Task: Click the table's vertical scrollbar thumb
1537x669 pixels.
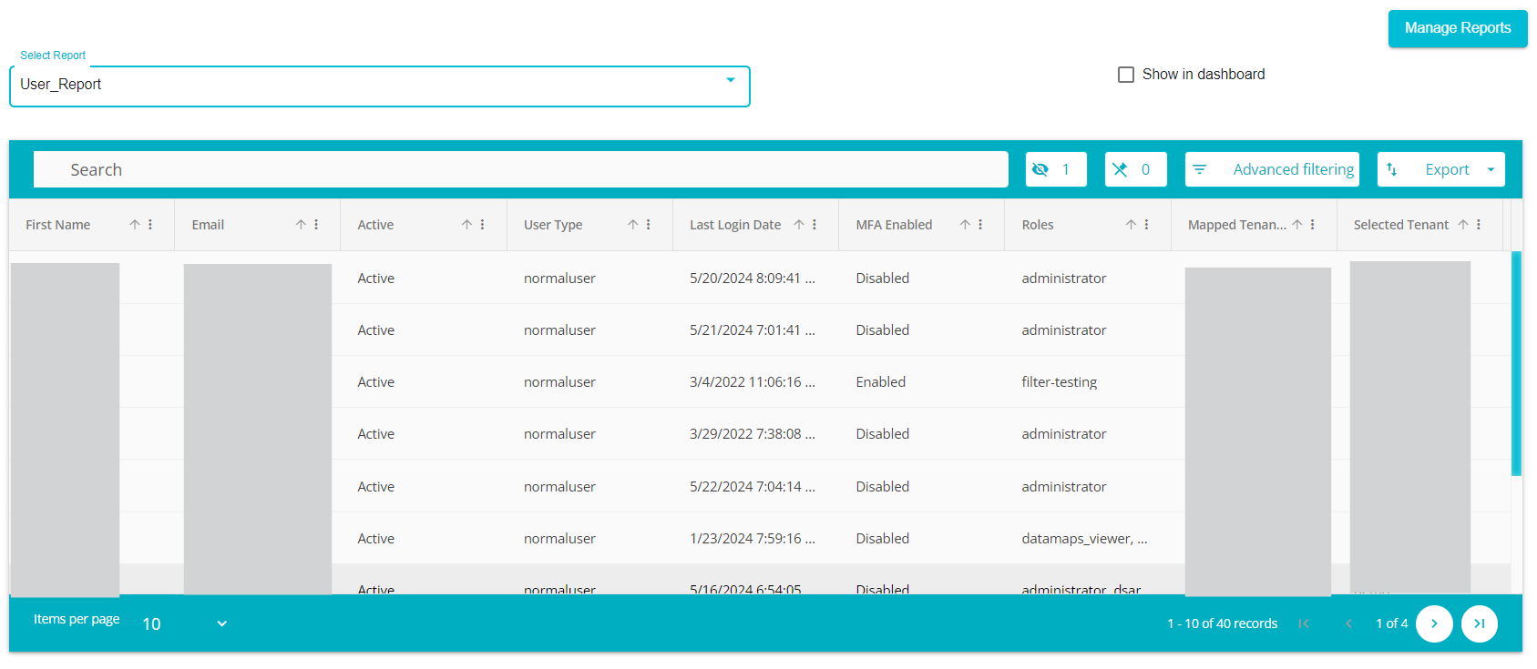Action: (1516, 363)
